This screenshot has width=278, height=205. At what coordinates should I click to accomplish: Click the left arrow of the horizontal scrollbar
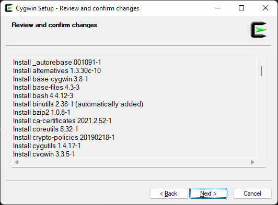click(x=17, y=162)
